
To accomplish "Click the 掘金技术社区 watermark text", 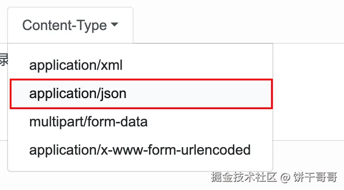I will click(x=244, y=177).
